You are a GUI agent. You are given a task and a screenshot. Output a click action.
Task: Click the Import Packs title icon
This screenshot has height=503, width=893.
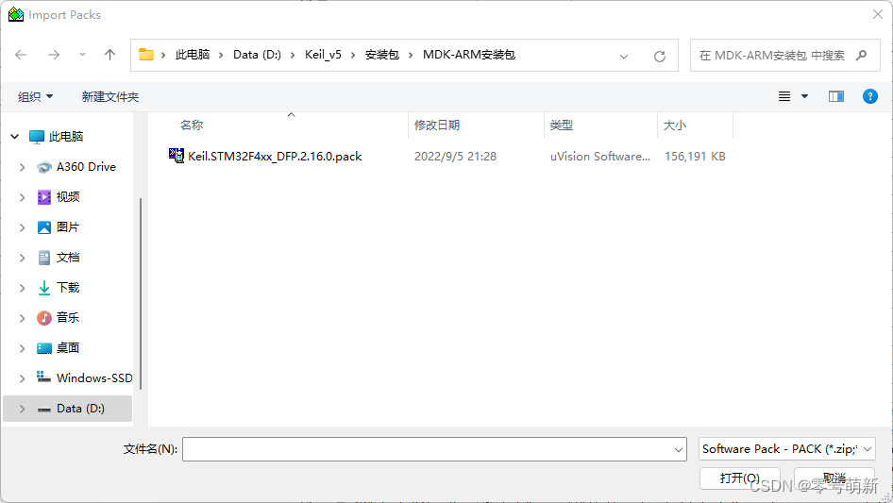click(x=16, y=15)
